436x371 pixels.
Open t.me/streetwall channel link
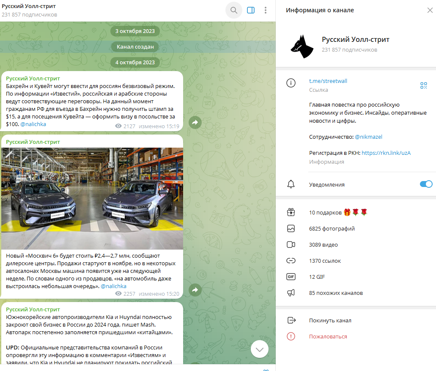328,81
